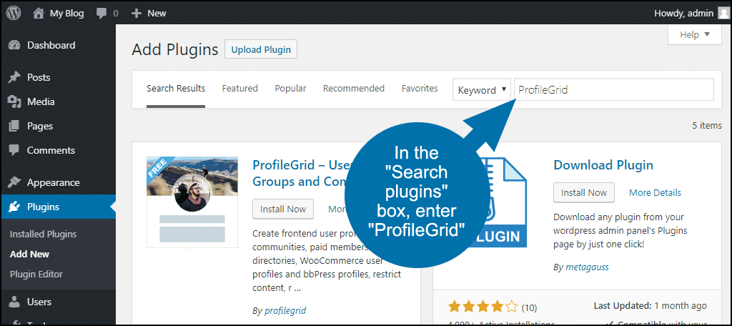Click the Upload Plugin button
Viewport: 732px width, 326px height.
[x=261, y=49]
